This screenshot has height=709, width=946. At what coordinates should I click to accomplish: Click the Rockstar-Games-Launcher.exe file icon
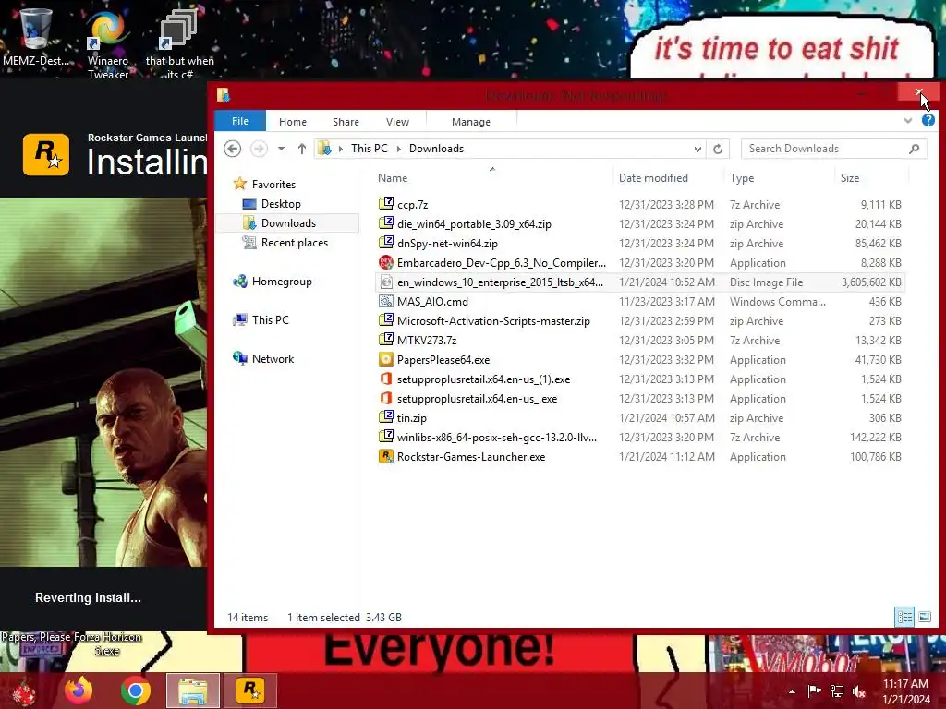[x=386, y=456]
